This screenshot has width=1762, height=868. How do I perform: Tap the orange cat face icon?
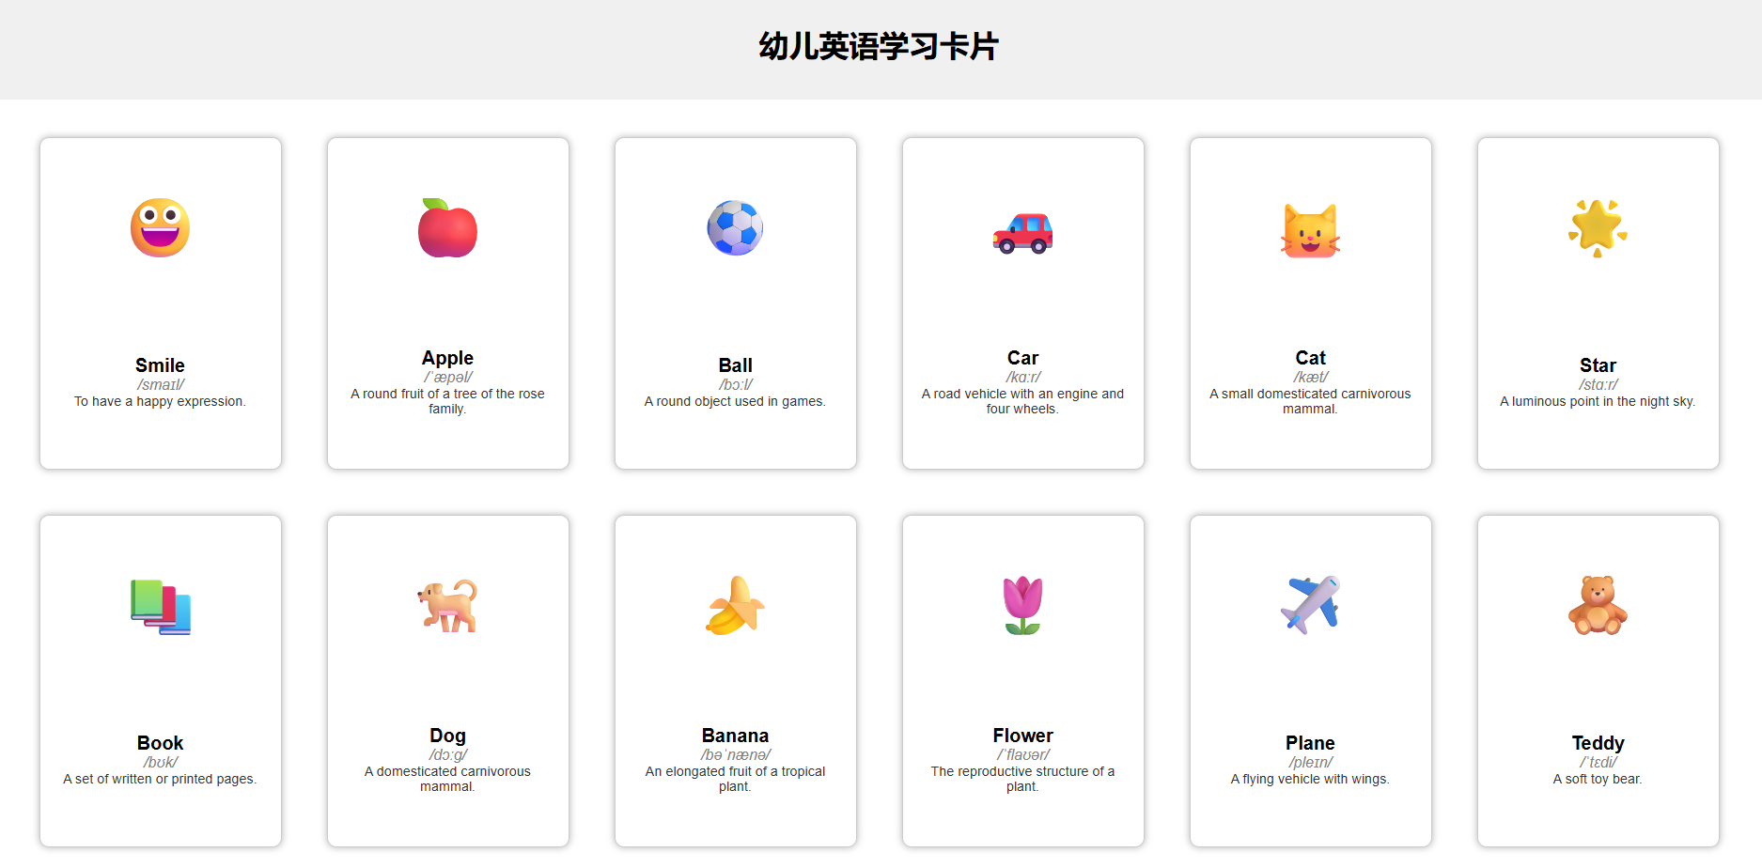[1310, 230]
